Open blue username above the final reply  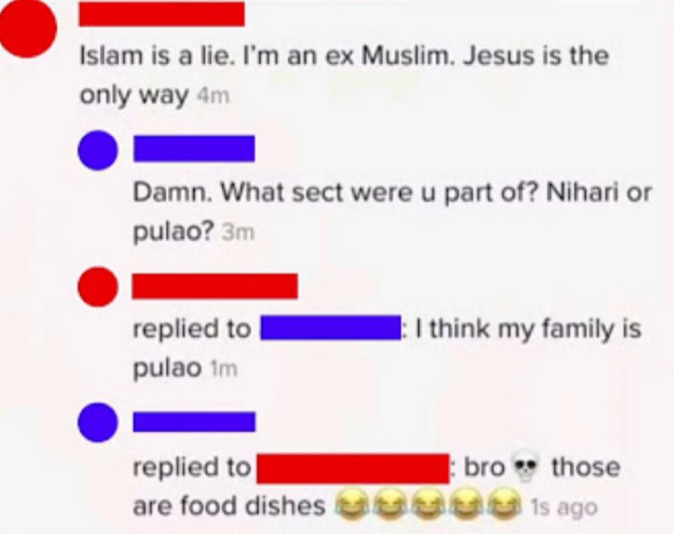click(194, 422)
